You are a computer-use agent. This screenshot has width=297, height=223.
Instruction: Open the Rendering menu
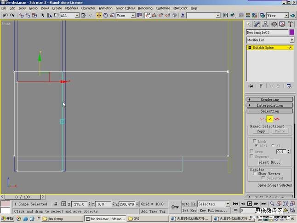point(145,8)
